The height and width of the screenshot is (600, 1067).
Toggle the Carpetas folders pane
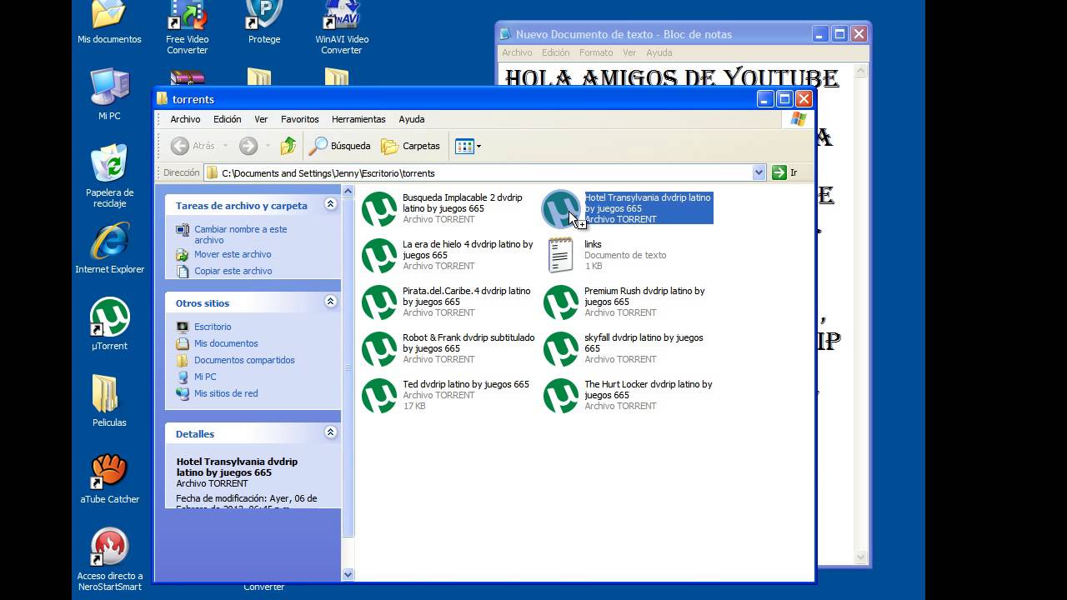click(410, 146)
